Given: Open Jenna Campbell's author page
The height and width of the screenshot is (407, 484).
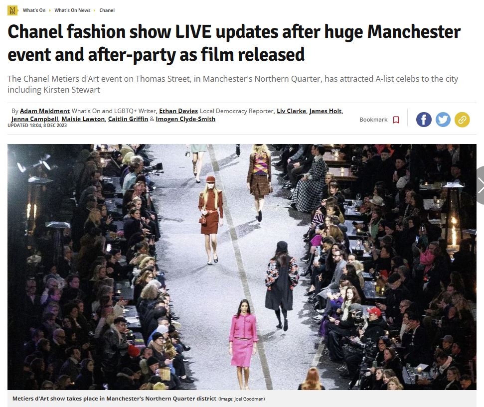Looking at the screenshot, I should [x=34, y=119].
